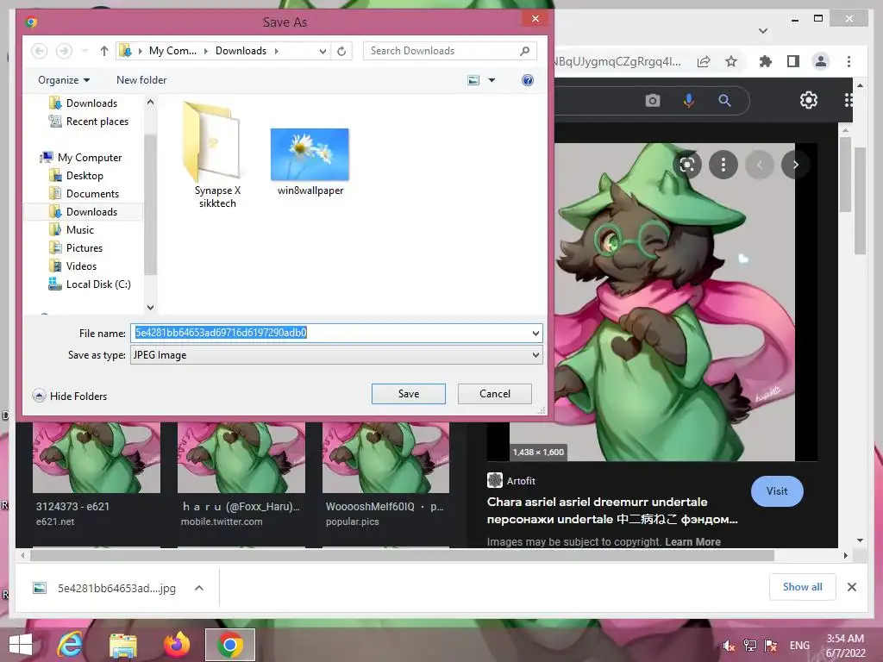Viewport: 883px width, 662px height.
Task: Click muted volume icon in system tray
Action: coord(730,646)
